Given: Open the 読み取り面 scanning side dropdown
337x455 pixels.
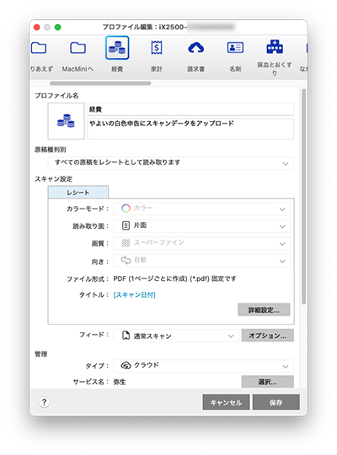Looking at the screenshot, I should pos(202,226).
